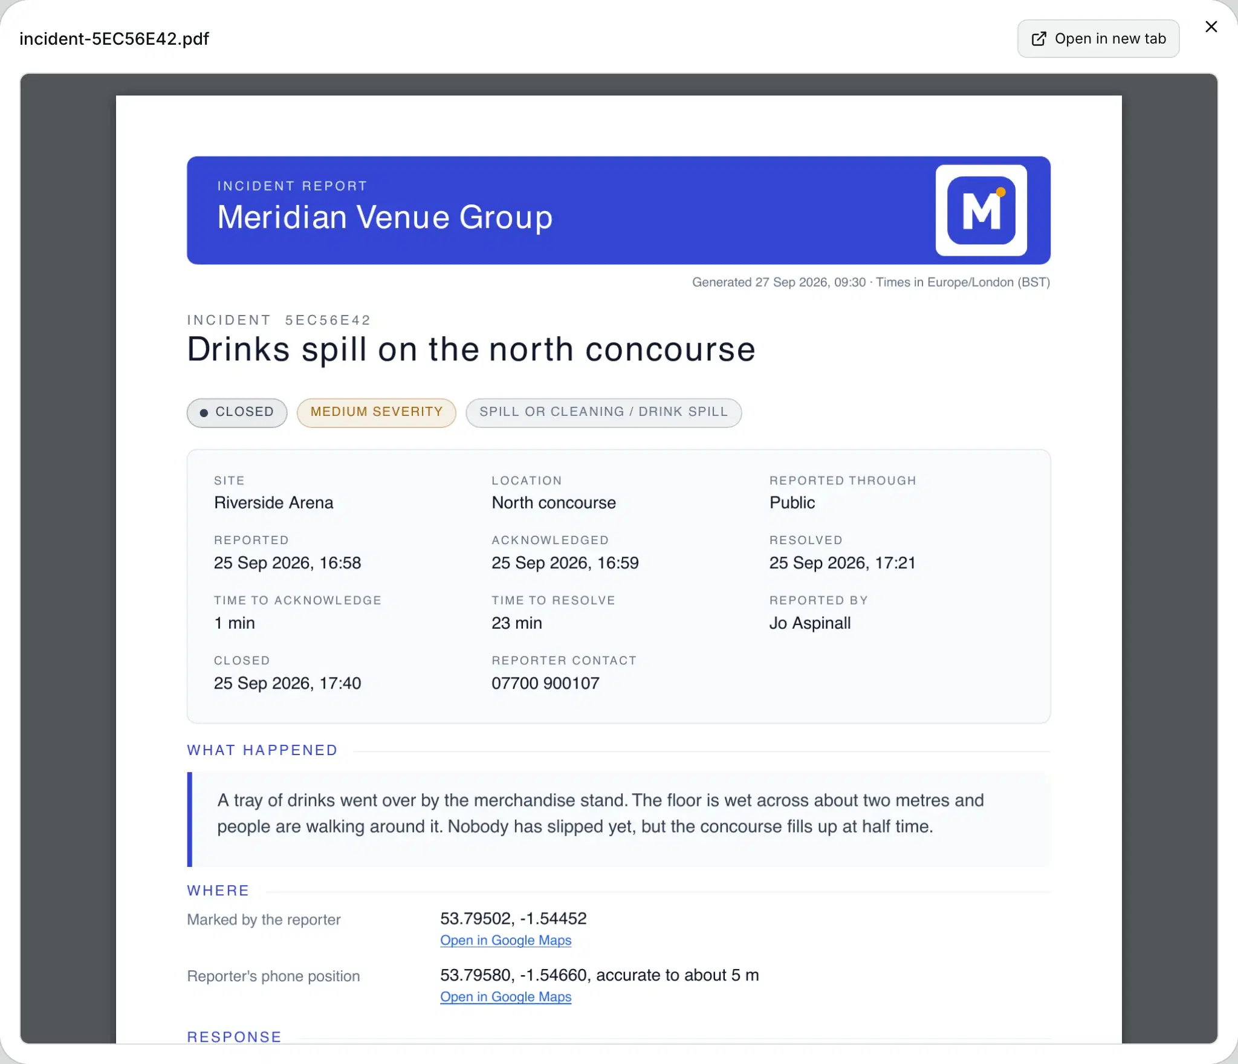
Task: Click reported time '25 Sep 2026, 16:58'
Action: point(287,563)
